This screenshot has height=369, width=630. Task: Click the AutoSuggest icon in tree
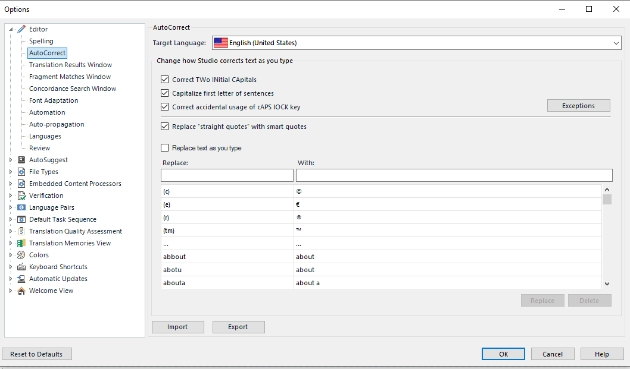(x=22, y=160)
